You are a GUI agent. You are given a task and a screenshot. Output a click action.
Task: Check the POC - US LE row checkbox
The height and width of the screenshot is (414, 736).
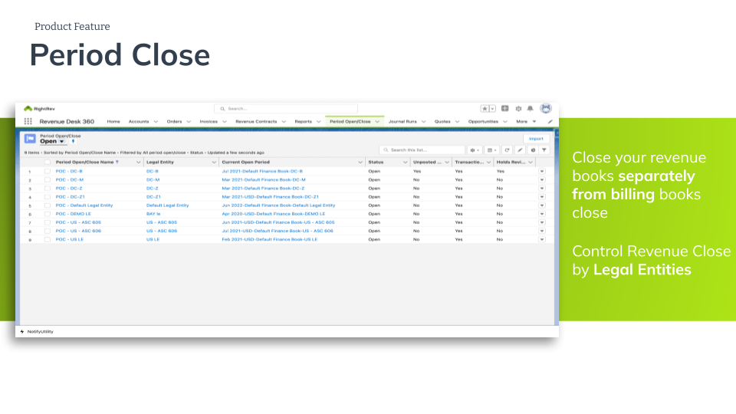(x=48, y=239)
